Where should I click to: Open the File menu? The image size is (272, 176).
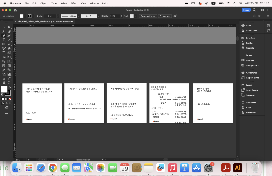coord(27,3)
